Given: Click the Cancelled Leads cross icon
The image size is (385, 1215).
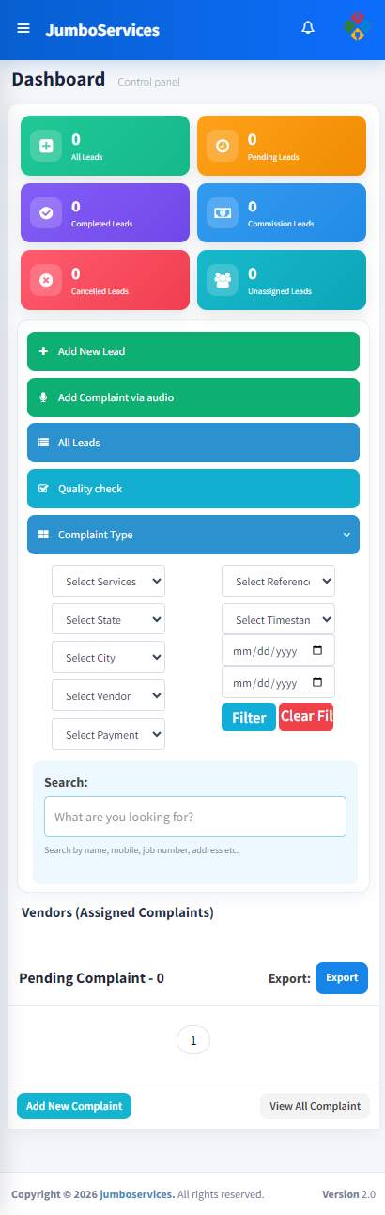Looking at the screenshot, I should point(46,280).
